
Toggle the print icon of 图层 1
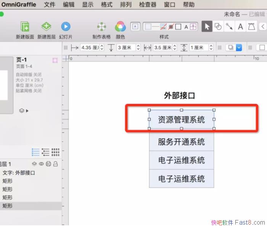[x=48, y=164]
